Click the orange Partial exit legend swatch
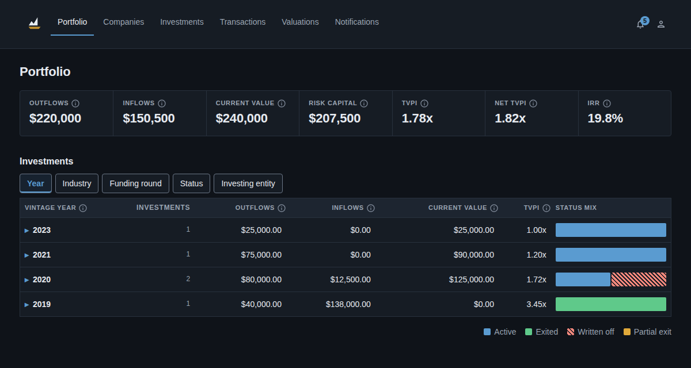 pyautogui.click(x=627, y=332)
